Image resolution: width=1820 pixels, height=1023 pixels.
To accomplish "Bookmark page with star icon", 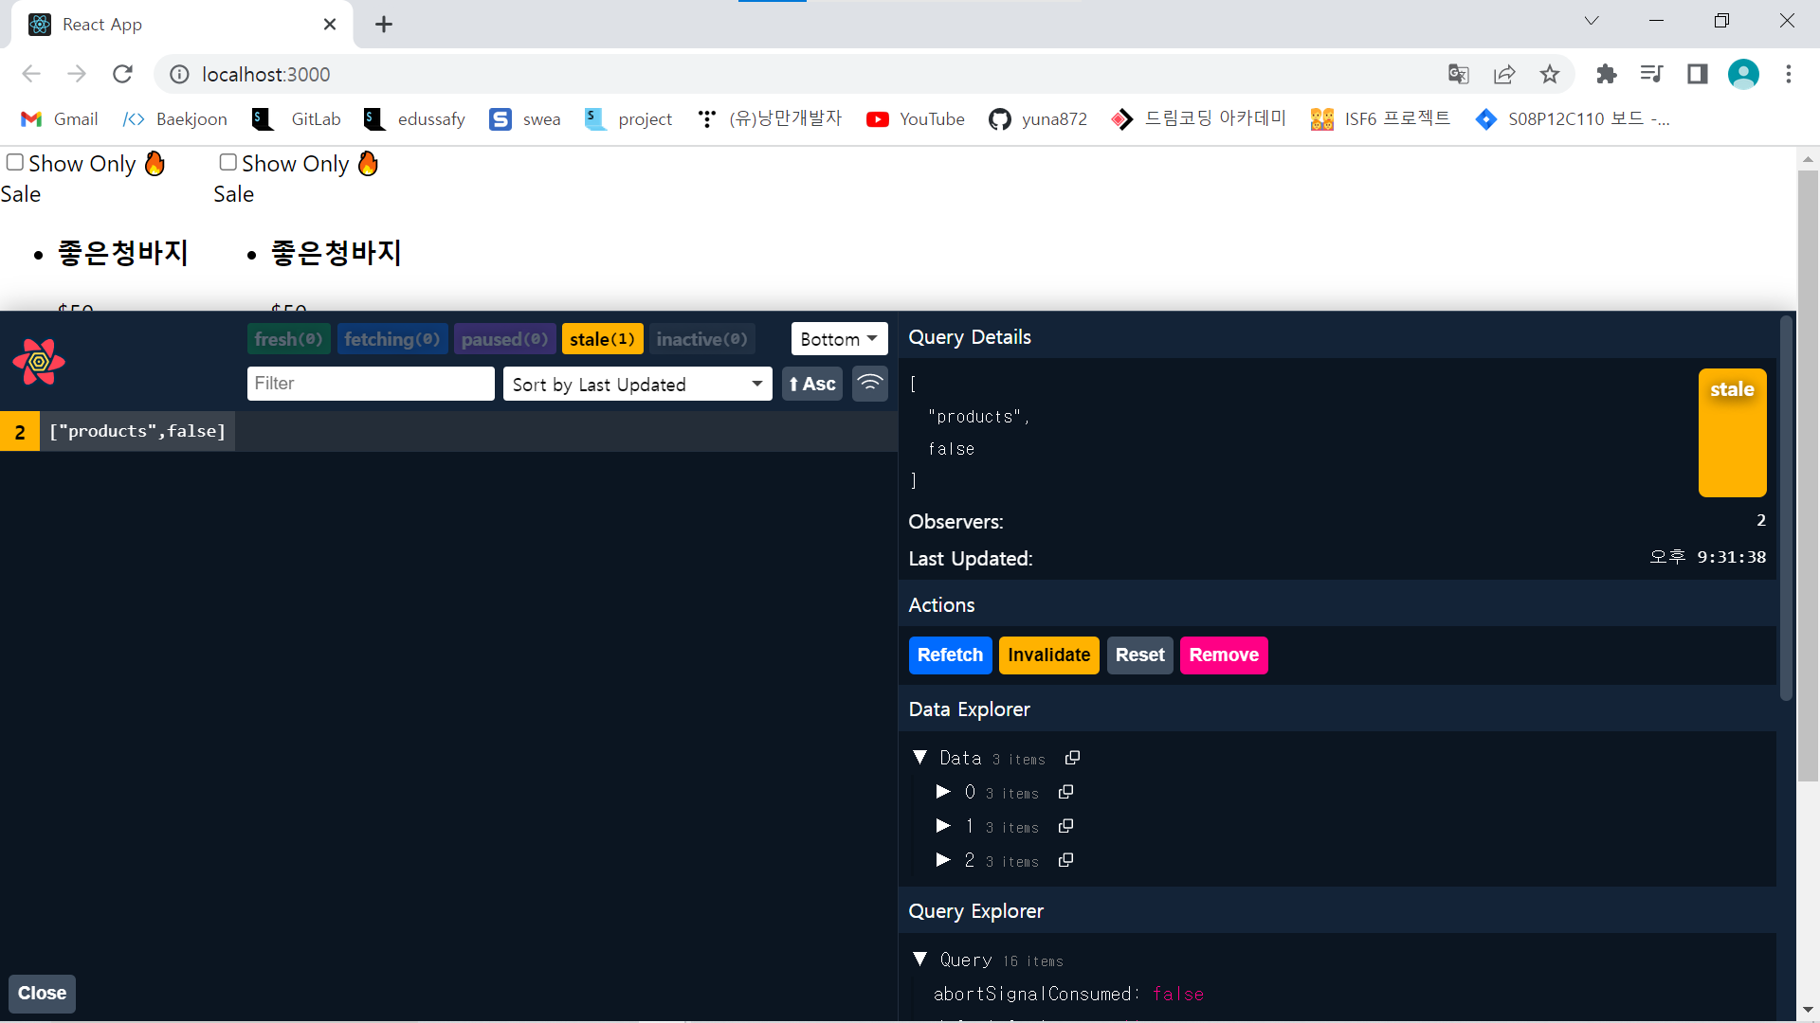I will (x=1549, y=74).
